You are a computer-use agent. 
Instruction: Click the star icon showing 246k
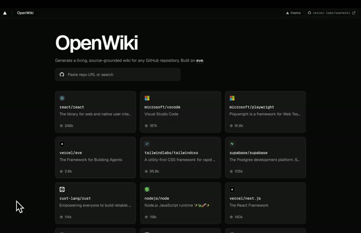coord(61,126)
